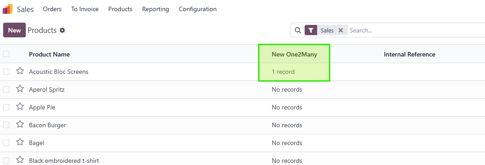485x165 pixels.
Task: Sort by Product Name column header
Action: [x=49, y=54]
